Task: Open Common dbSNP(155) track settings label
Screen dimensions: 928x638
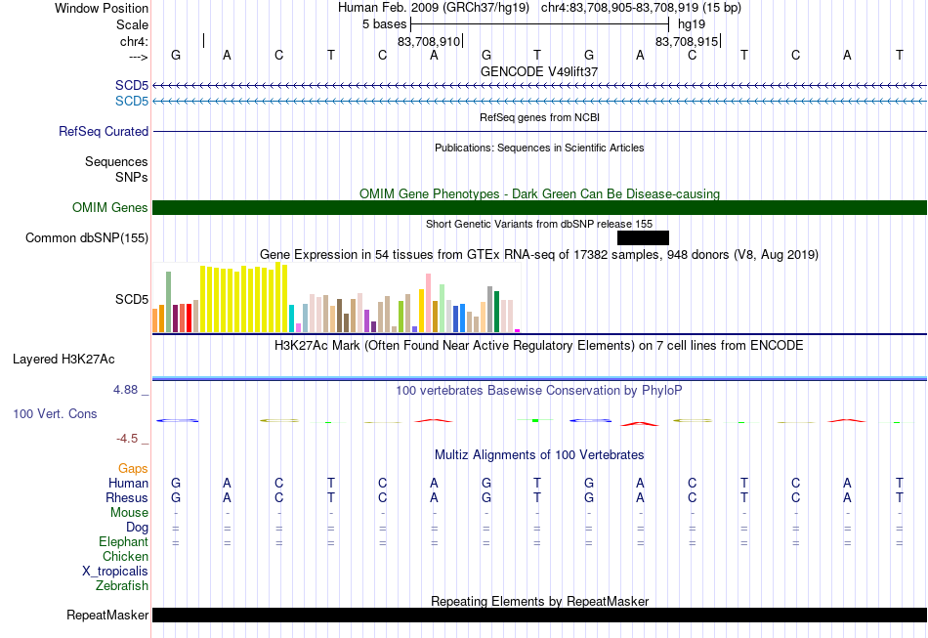Action: (x=86, y=238)
